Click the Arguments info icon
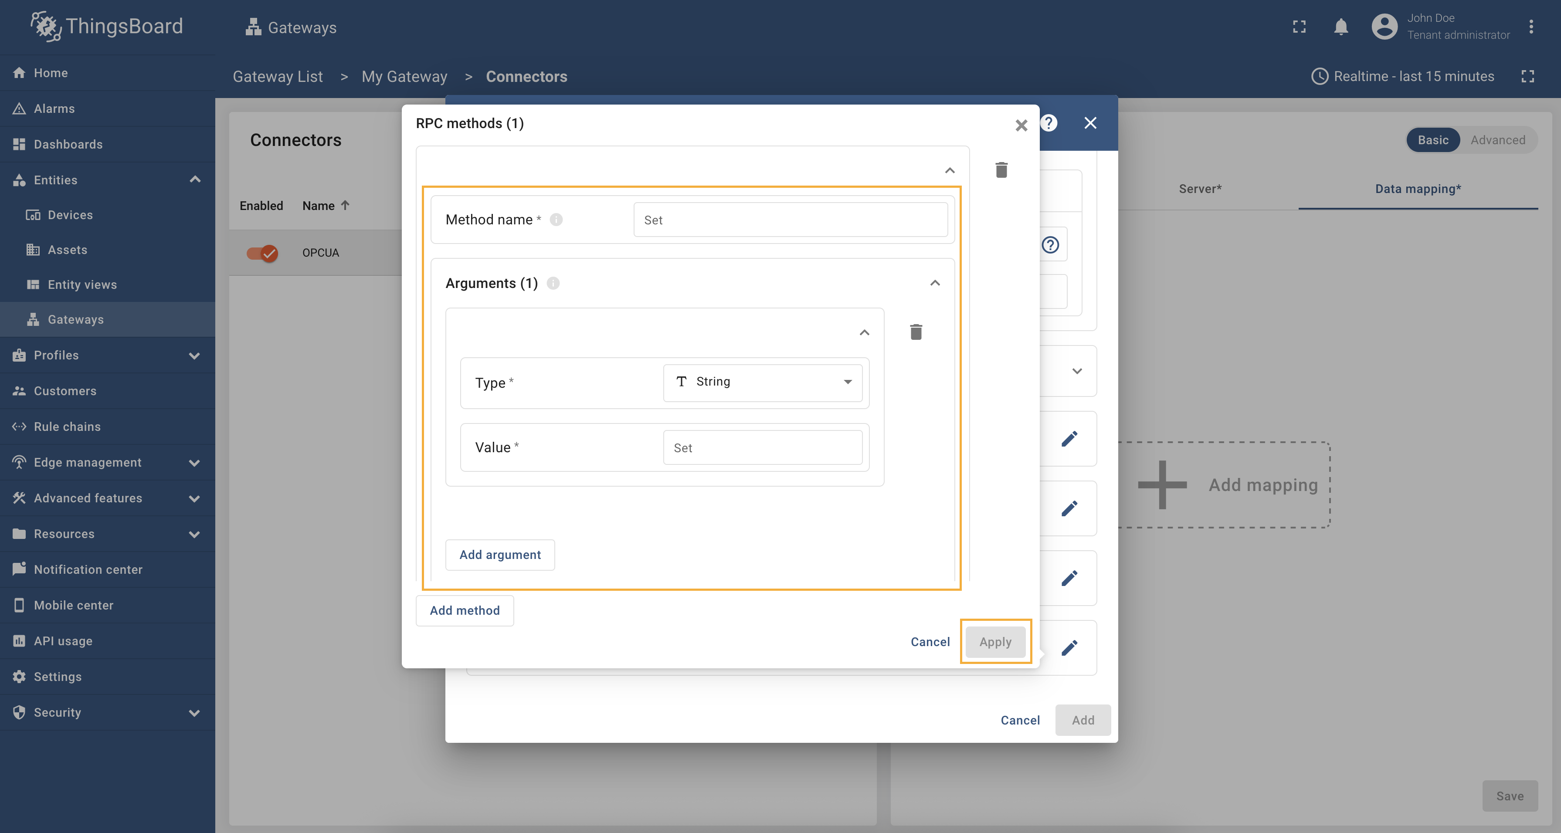The height and width of the screenshot is (833, 1561). 553,284
